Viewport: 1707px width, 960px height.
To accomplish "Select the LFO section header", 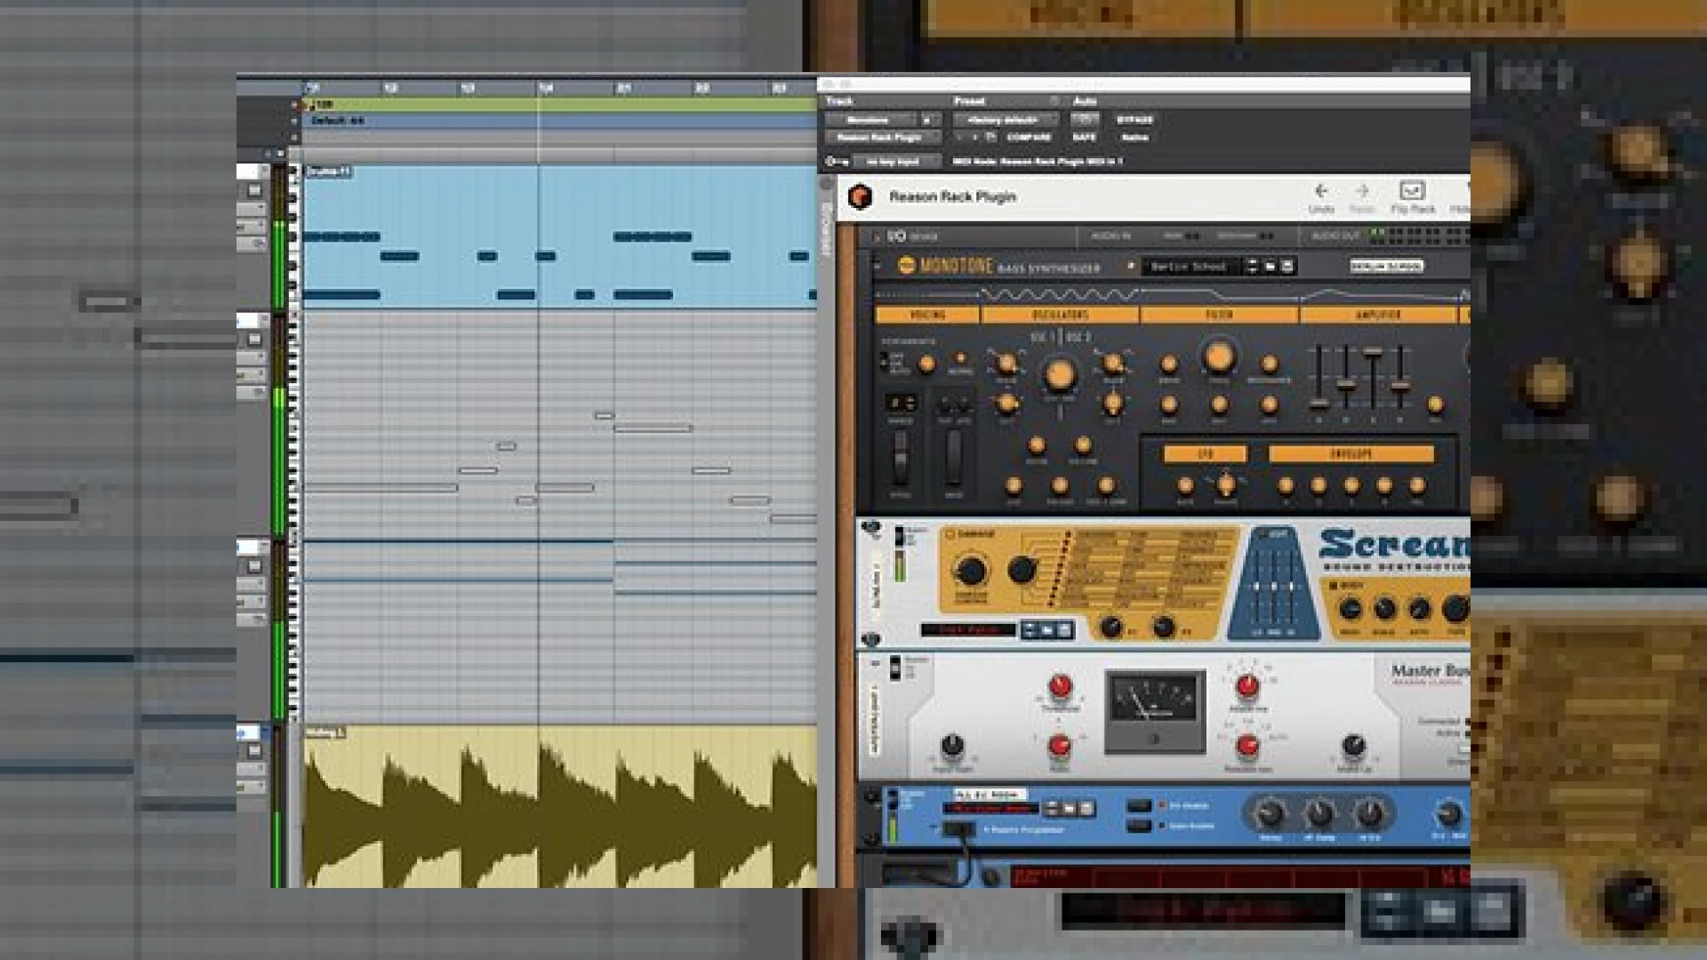I will click(x=1206, y=454).
